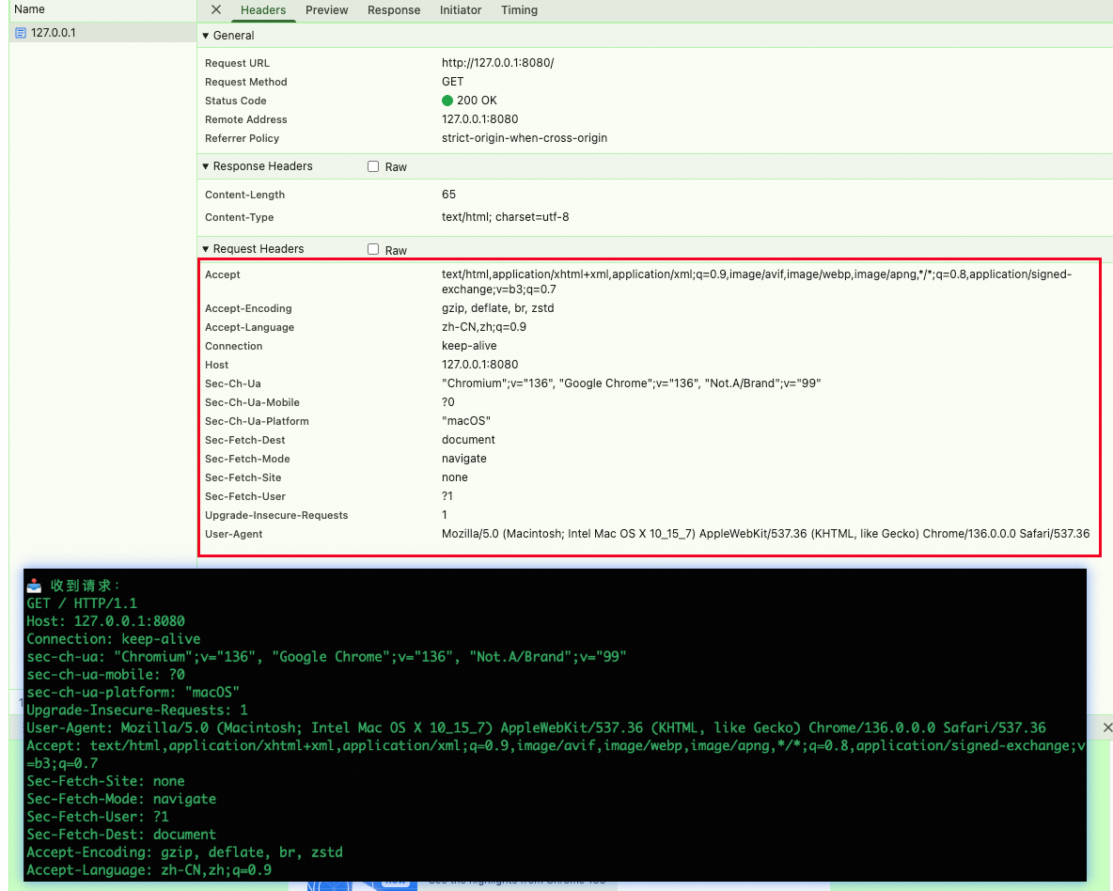This screenshot has width=1113, height=891.
Task: Click the green status dot beside 200 OK
Action: tap(447, 101)
